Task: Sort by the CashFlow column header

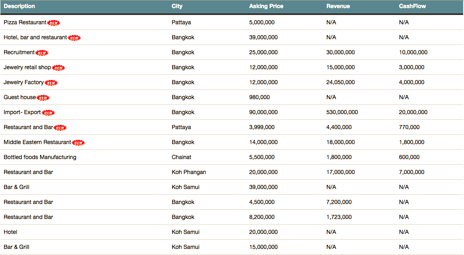Action: (412, 6)
